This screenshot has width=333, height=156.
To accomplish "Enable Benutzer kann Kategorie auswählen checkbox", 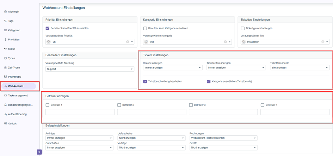I will 145,28.
